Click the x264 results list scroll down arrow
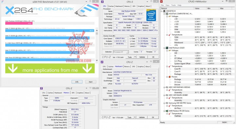This screenshot has height=129, width=236. pyautogui.click(x=97, y=60)
